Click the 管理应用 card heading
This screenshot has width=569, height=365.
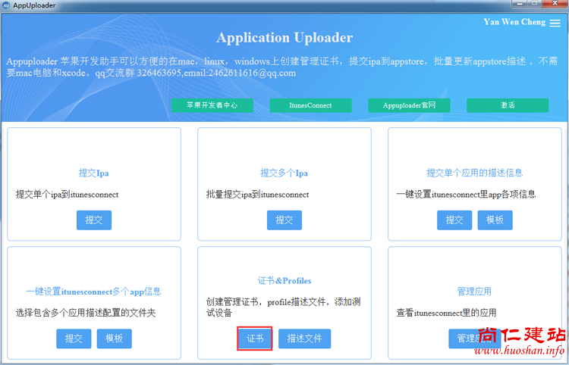click(474, 291)
